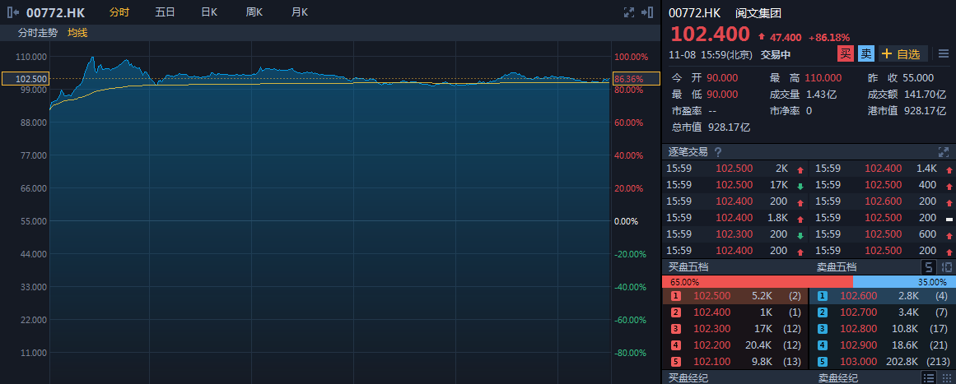Select ask level 2 at 102.700

point(883,312)
